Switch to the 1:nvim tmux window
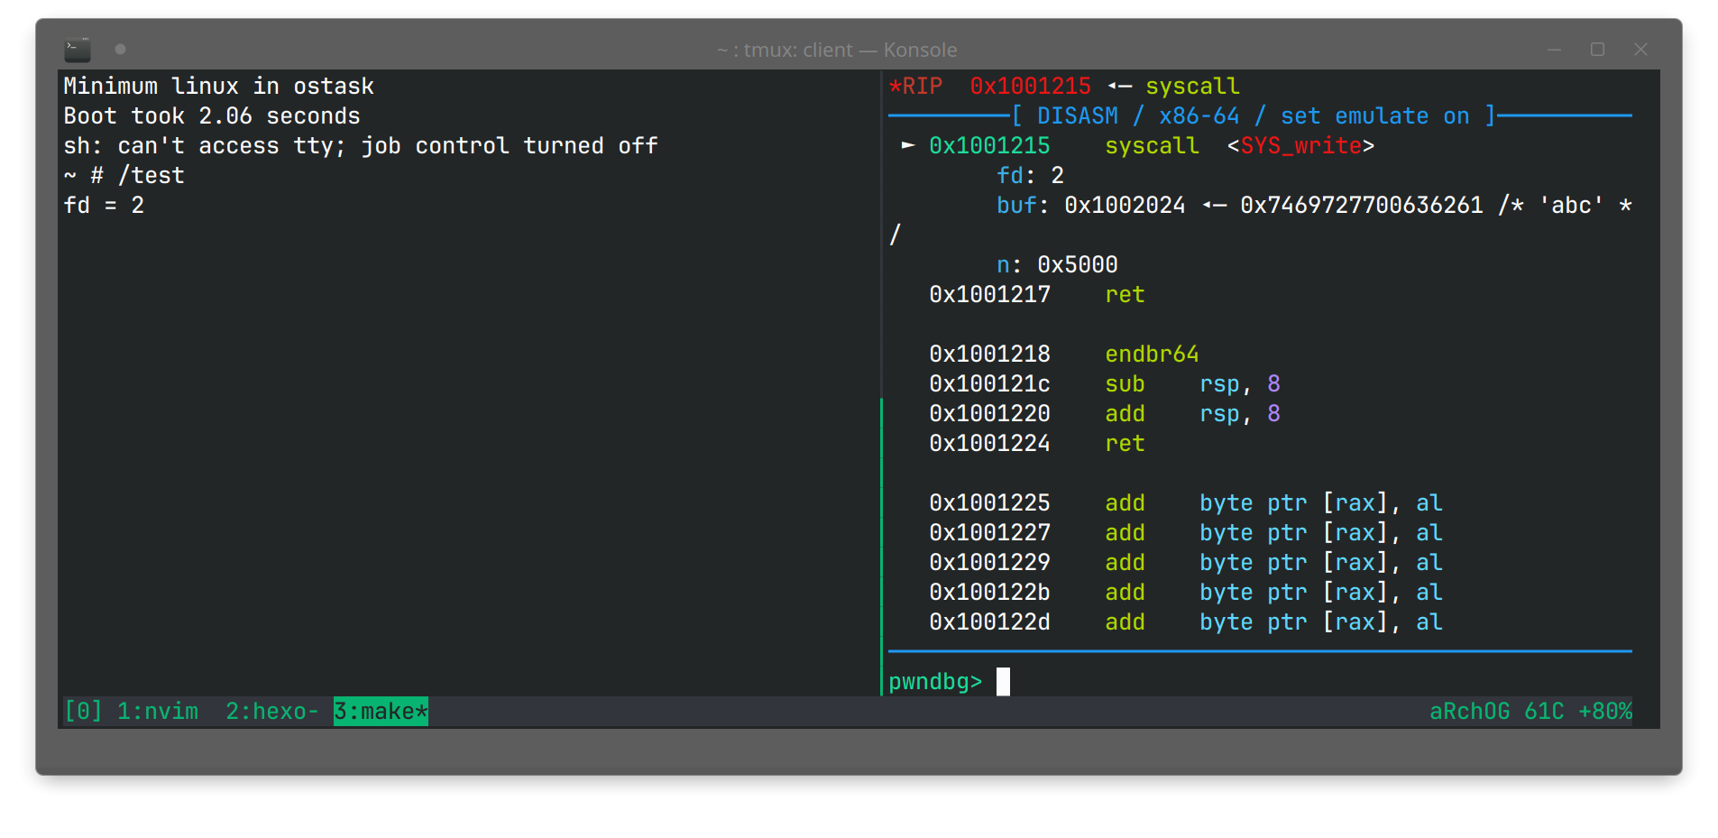 tap(158, 711)
